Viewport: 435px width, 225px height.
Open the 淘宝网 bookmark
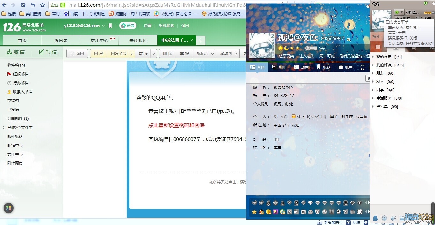tap(129, 14)
